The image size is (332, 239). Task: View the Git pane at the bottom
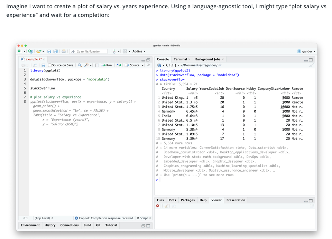tap(98, 225)
